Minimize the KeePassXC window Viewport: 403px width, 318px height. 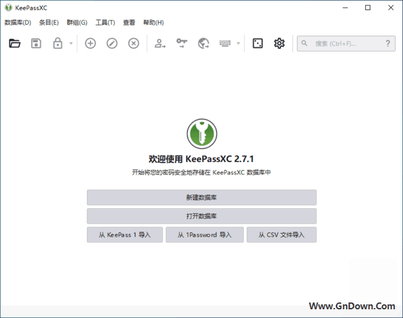pyautogui.click(x=345, y=7)
